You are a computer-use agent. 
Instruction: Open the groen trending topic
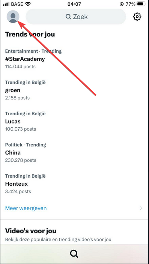(x=74, y=90)
